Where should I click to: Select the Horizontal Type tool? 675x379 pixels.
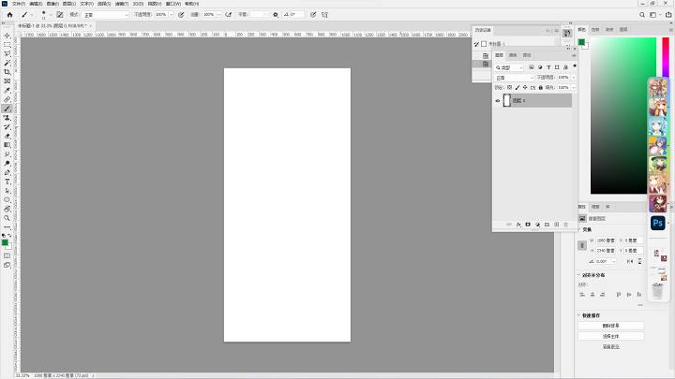click(7, 182)
